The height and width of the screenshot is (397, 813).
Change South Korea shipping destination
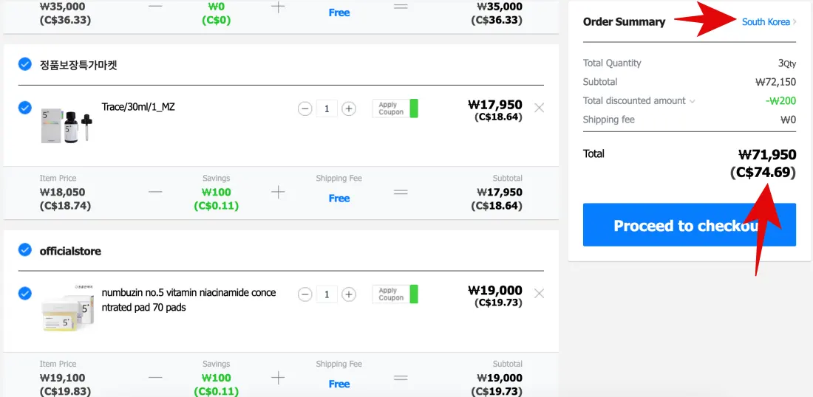click(x=769, y=22)
